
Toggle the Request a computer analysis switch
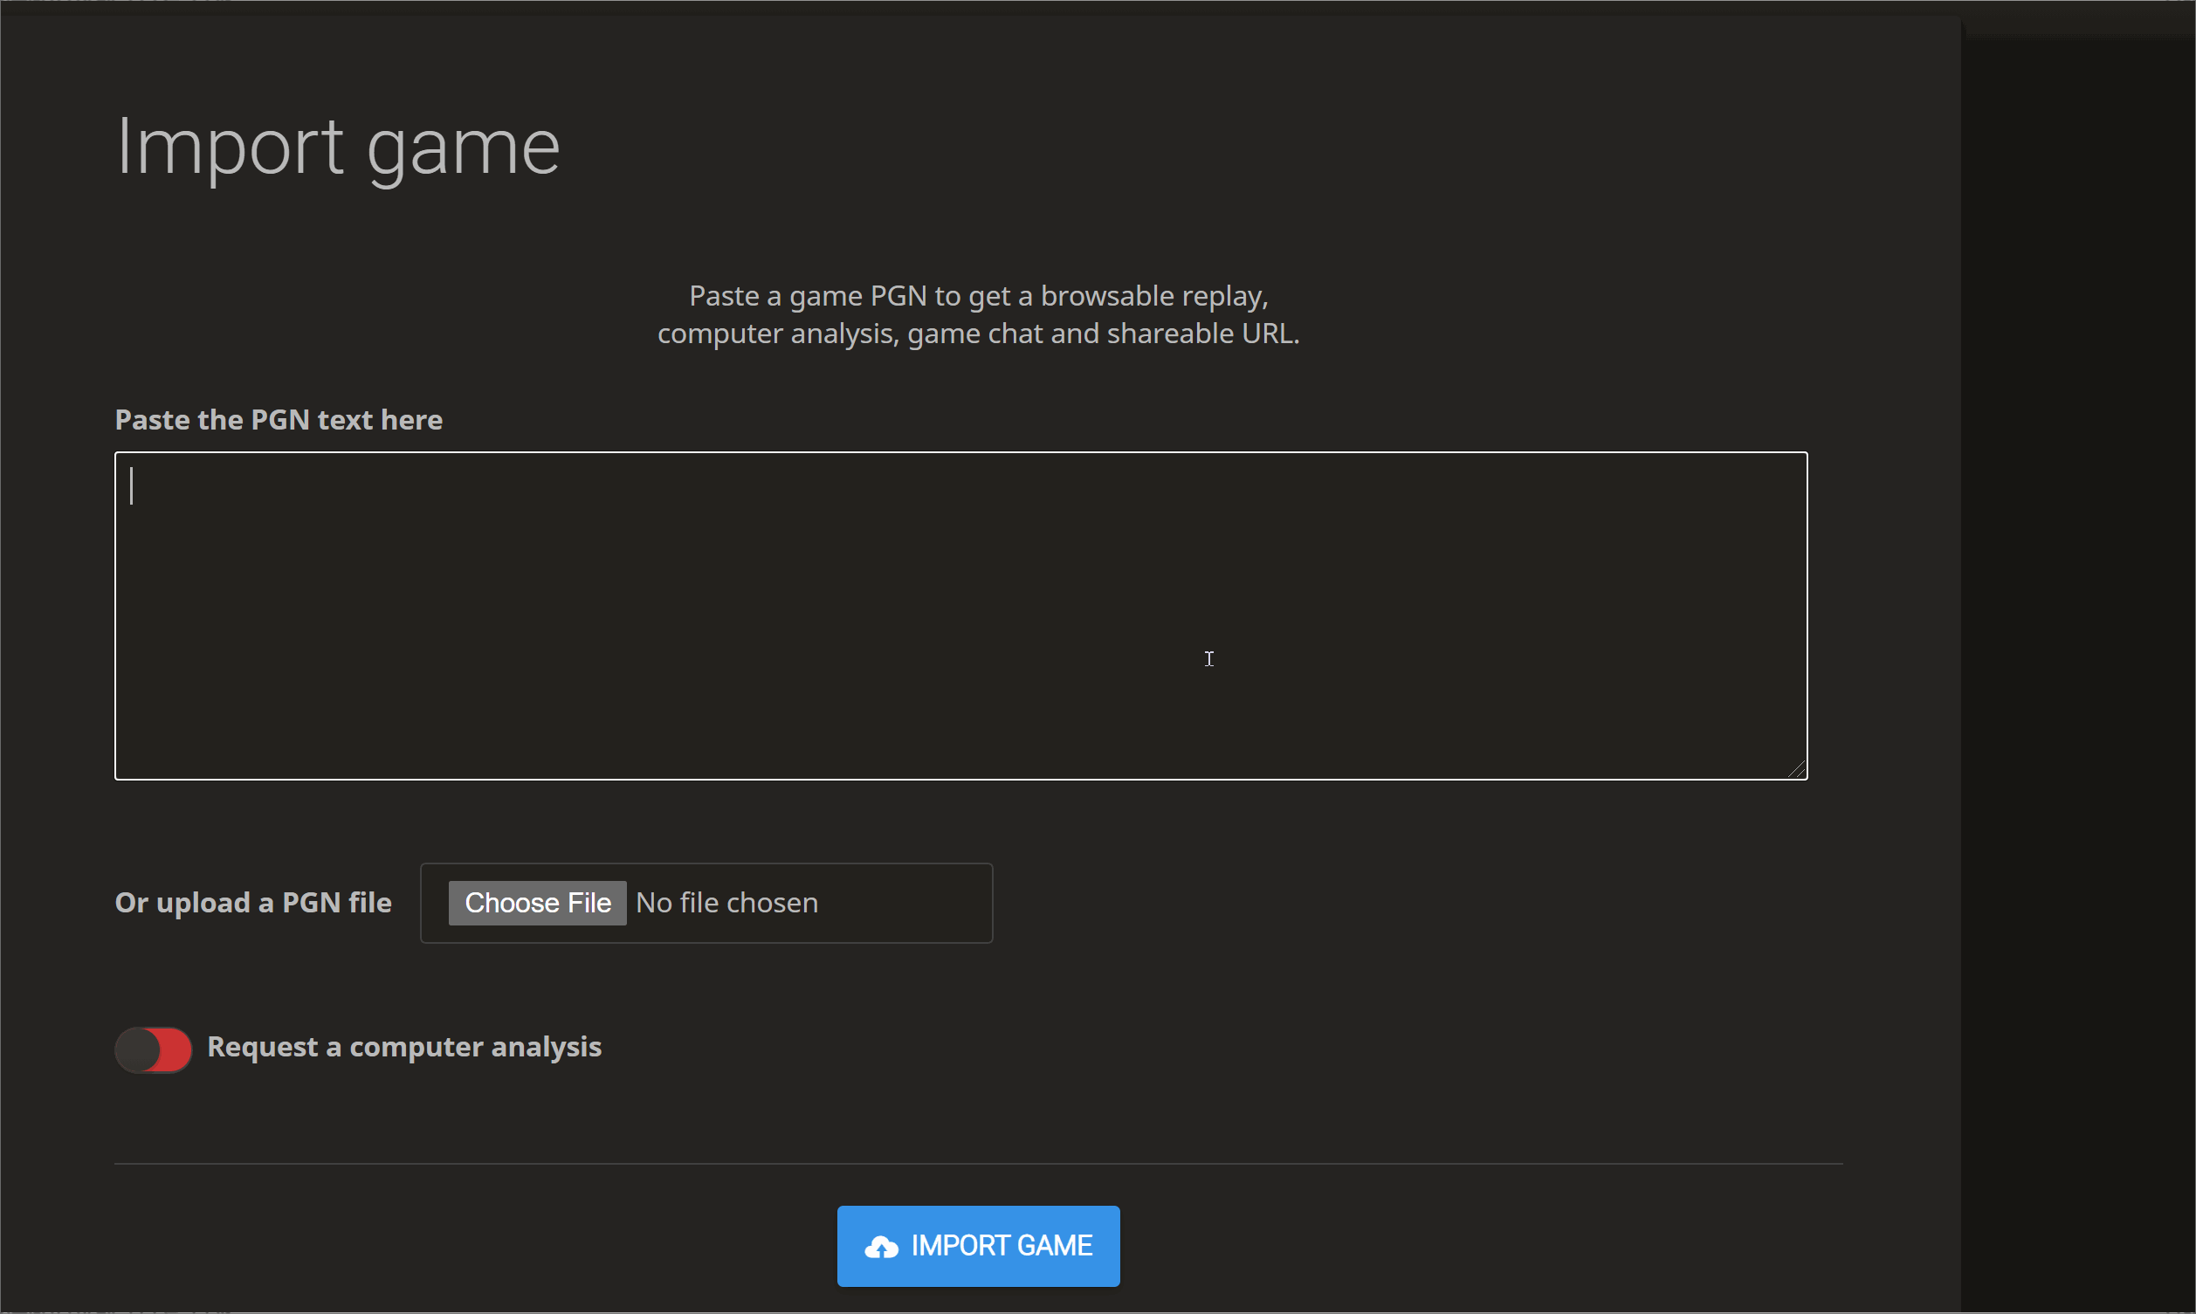point(153,1049)
